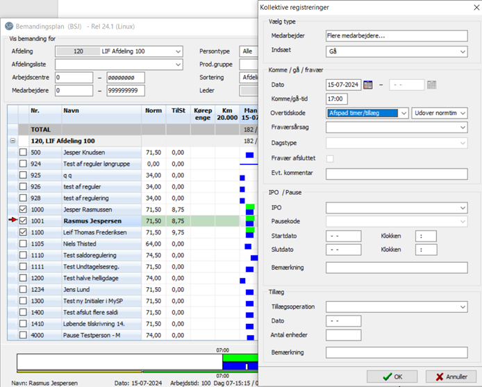Screen dimensions: 482x387
Task: Click the red arrow row marker
Action: [x=12, y=221]
